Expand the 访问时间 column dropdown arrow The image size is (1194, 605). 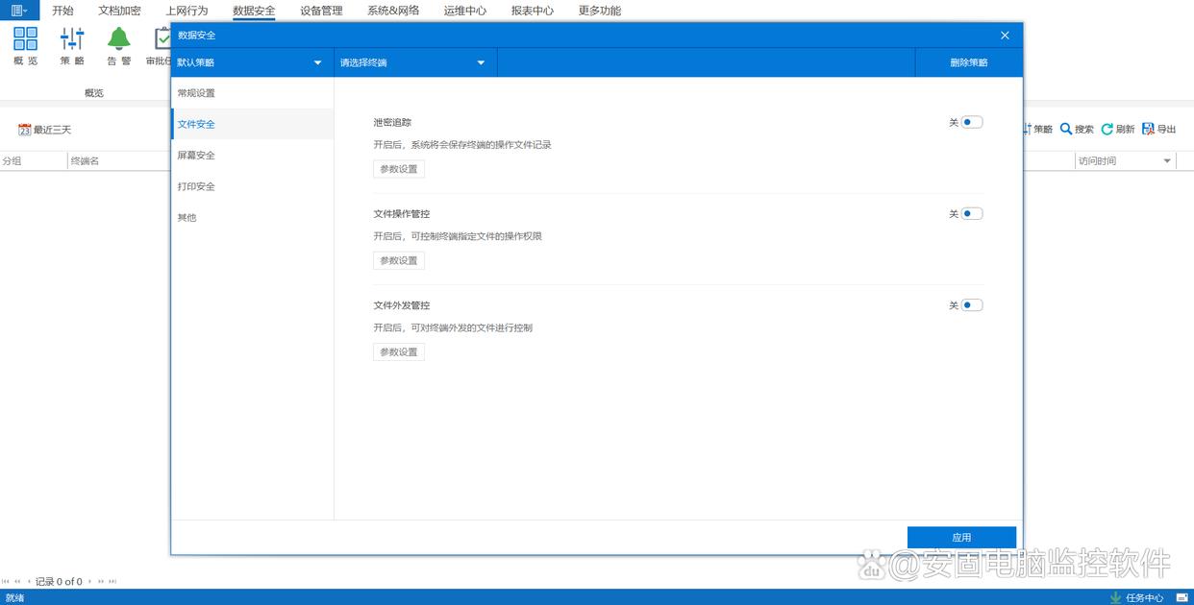click(x=1168, y=161)
